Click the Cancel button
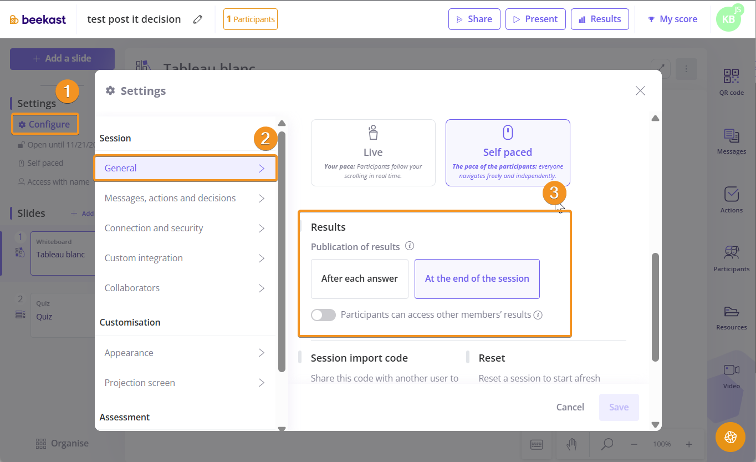 coord(570,407)
